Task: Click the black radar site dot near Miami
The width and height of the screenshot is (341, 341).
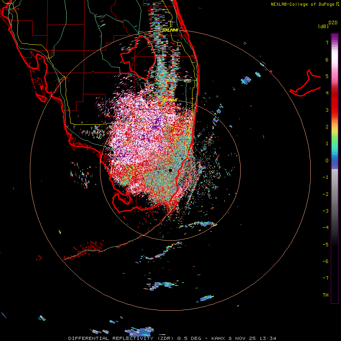Action: [x=170, y=170]
